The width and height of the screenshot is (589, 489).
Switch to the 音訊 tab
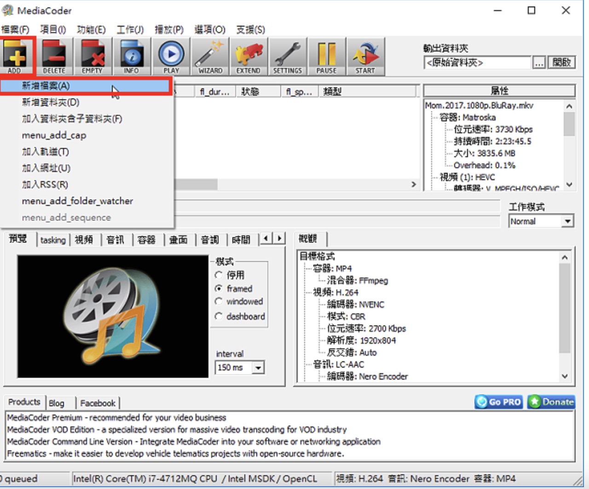coord(115,239)
